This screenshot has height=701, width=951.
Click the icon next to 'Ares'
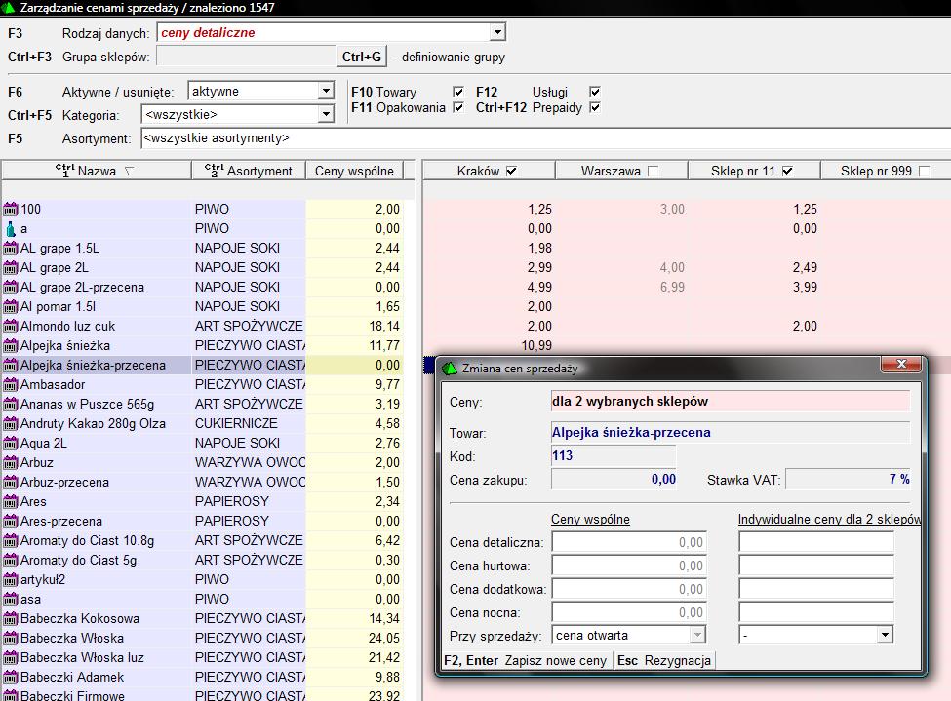[11, 501]
